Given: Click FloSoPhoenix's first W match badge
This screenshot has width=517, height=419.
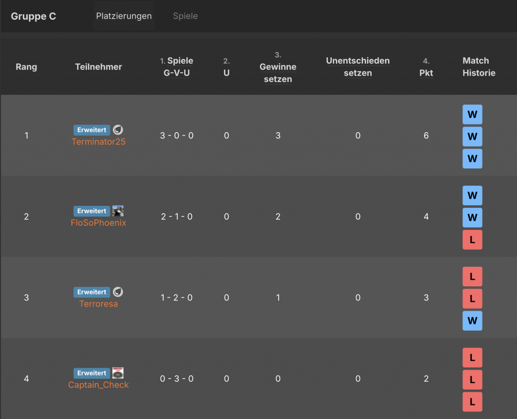Looking at the screenshot, I should click(472, 196).
